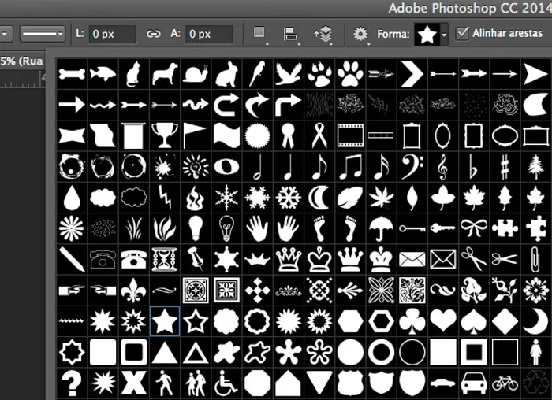Toggle the link width and height icon
The width and height of the screenshot is (552, 400).
(x=153, y=34)
